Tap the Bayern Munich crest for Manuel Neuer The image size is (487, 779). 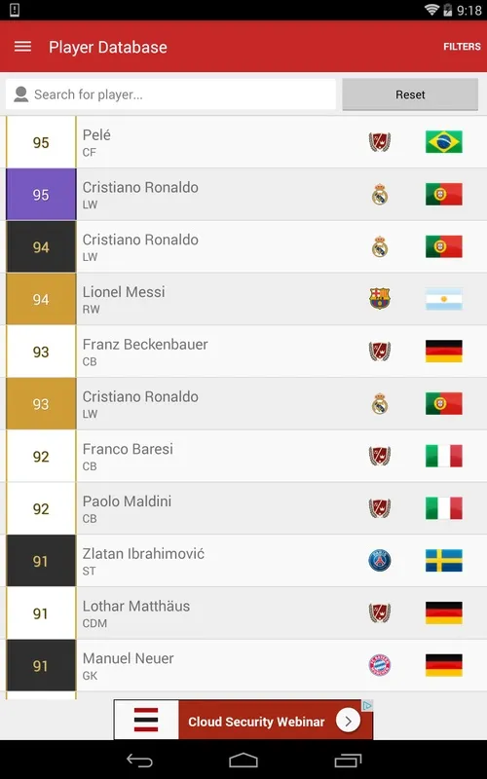click(380, 665)
